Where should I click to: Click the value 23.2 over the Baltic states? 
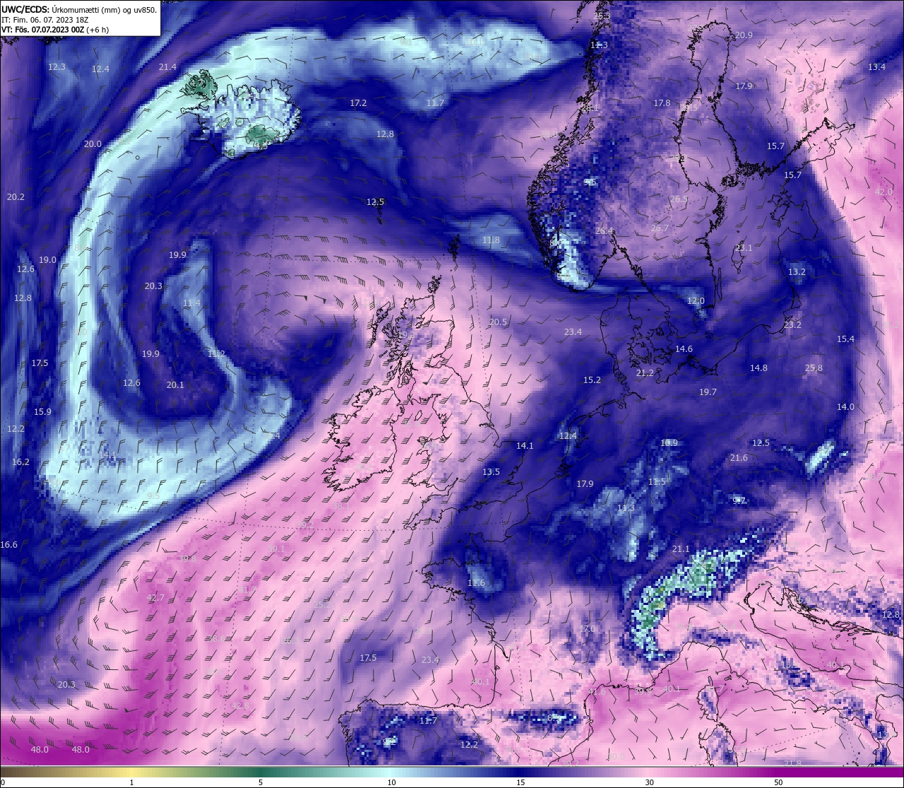(792, 325)
